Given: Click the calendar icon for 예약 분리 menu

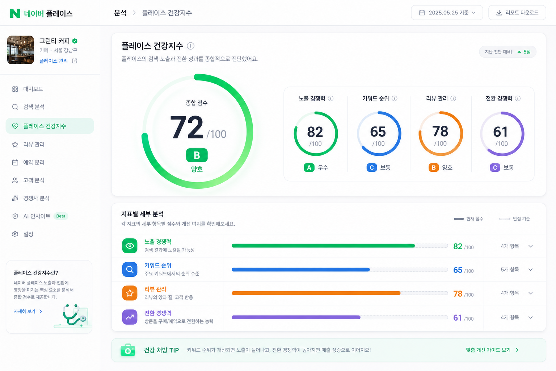Looking at the screenshot, I should tap(15, 162).
